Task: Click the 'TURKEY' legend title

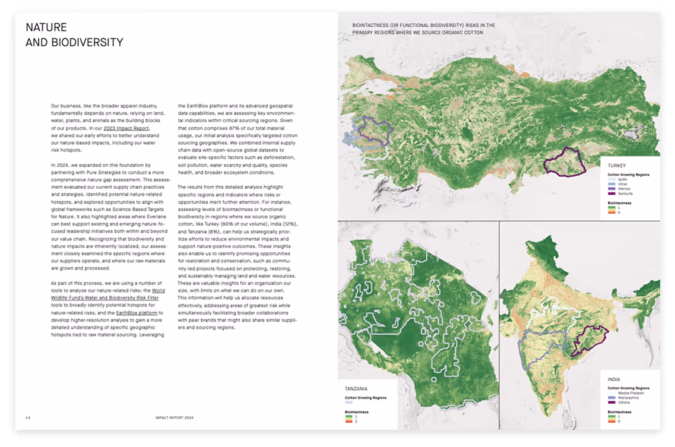Action: coord(616,166)
